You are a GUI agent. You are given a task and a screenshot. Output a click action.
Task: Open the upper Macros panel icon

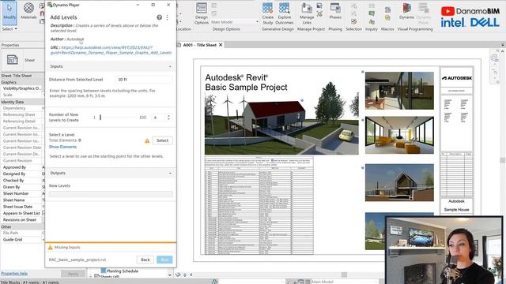[387, 9]
